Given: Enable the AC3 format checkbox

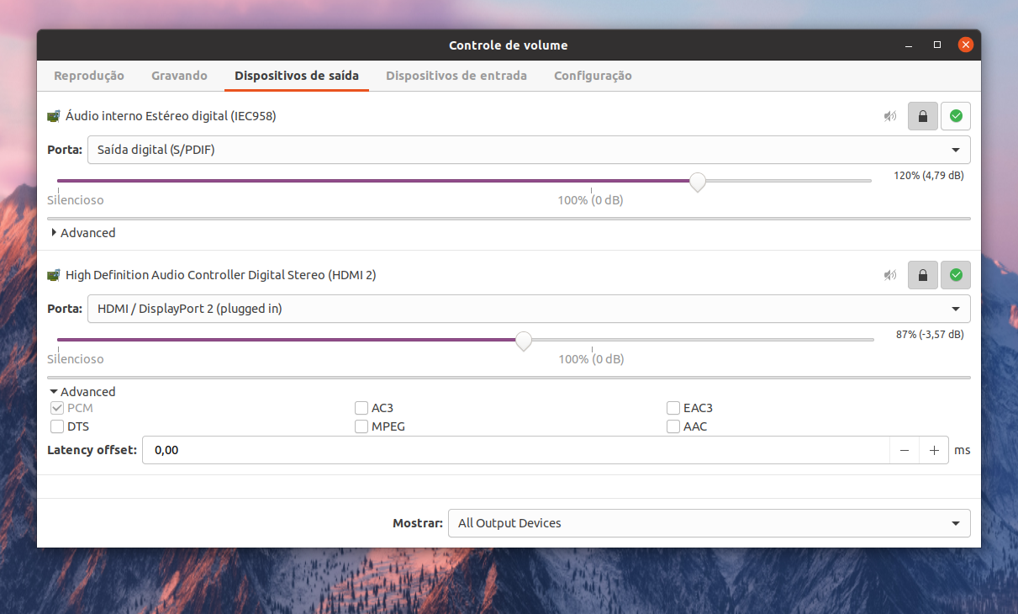Looking at the screenshot, I should coord(361,408).
